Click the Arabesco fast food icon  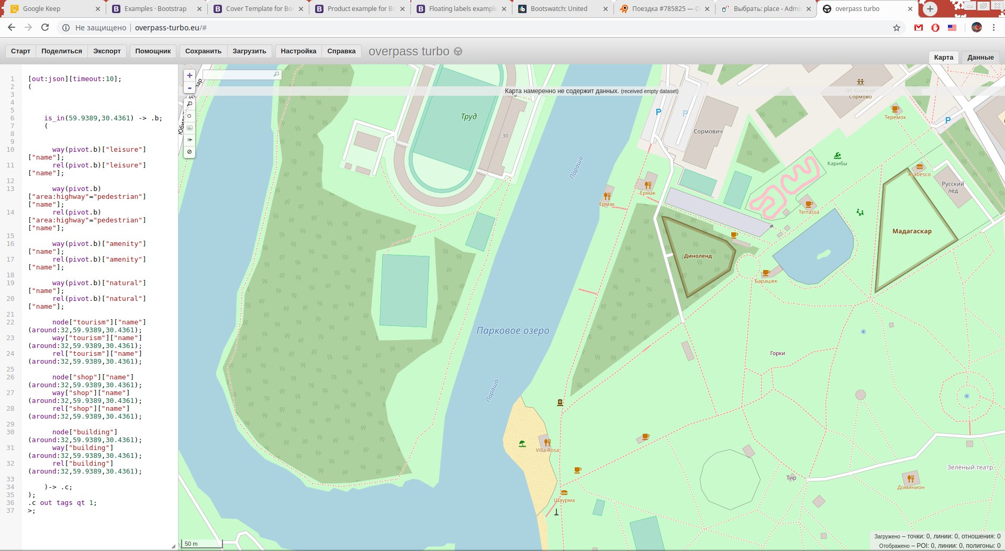pyautogui.click(x=920, y=167)
